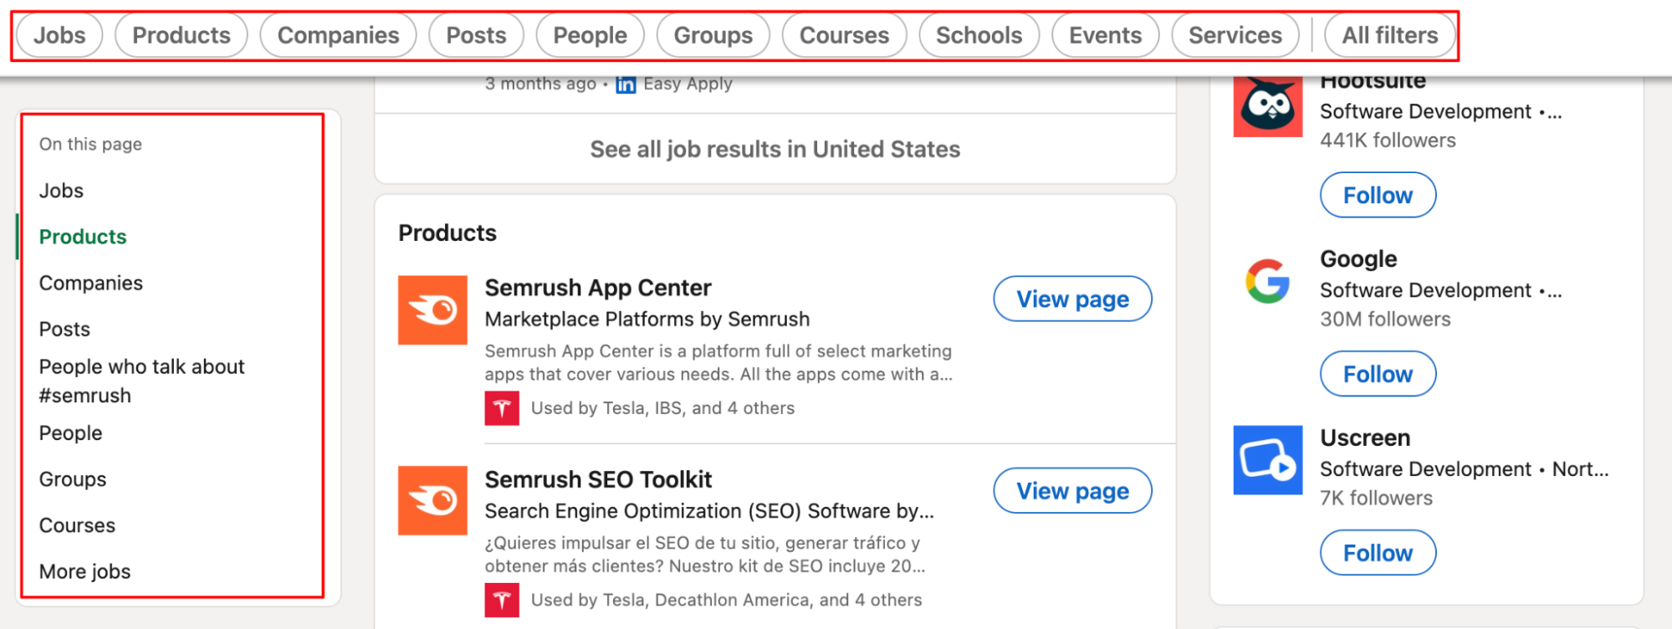Filter search results by Companies
Screen dimensions: 1672x629
338,35
